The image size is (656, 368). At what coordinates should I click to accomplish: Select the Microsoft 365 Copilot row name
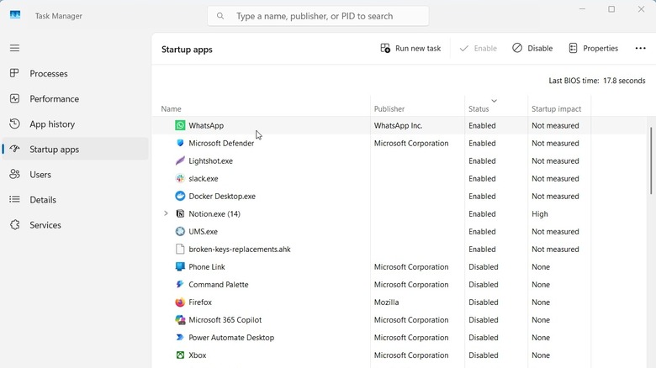point(225,320)
